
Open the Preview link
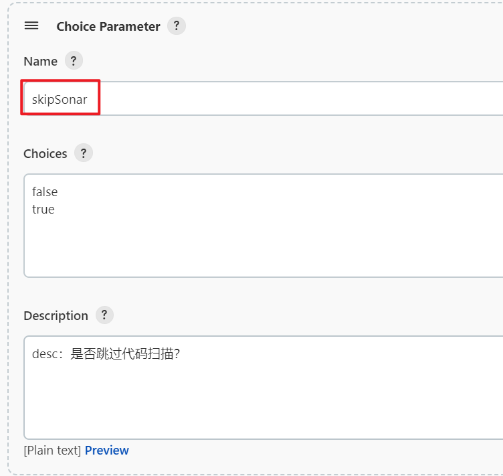107,451
